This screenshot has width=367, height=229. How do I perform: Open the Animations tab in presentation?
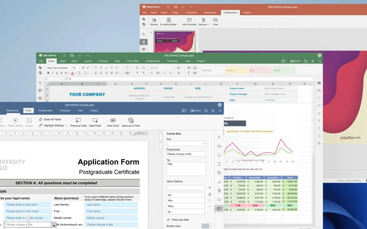(x=210, y=13)
